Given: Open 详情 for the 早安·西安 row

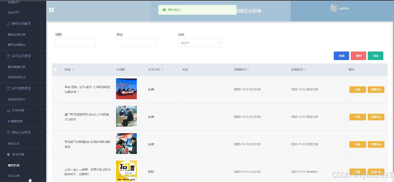Looking at the screenshot, I should click(x=358, y=90).
